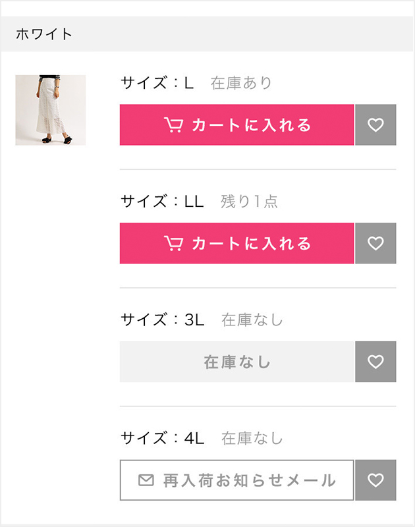Click envelope icon in 再入荷お知らせメール button
The width and height of the screenshot is (415, 527).
click(x=146, y=480)
